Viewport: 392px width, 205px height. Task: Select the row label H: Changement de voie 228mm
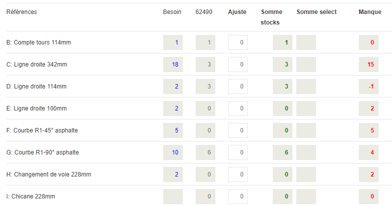pos(49,174)
